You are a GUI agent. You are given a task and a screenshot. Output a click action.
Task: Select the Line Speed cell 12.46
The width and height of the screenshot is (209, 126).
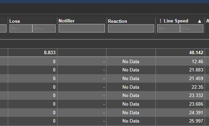click(197, 61)
